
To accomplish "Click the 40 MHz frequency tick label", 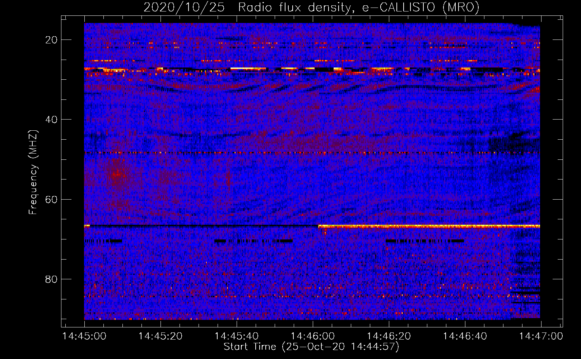I will tap(52, 120).
